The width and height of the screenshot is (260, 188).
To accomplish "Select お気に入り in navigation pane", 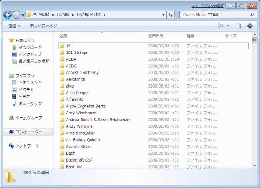I will tap(25, 40).
